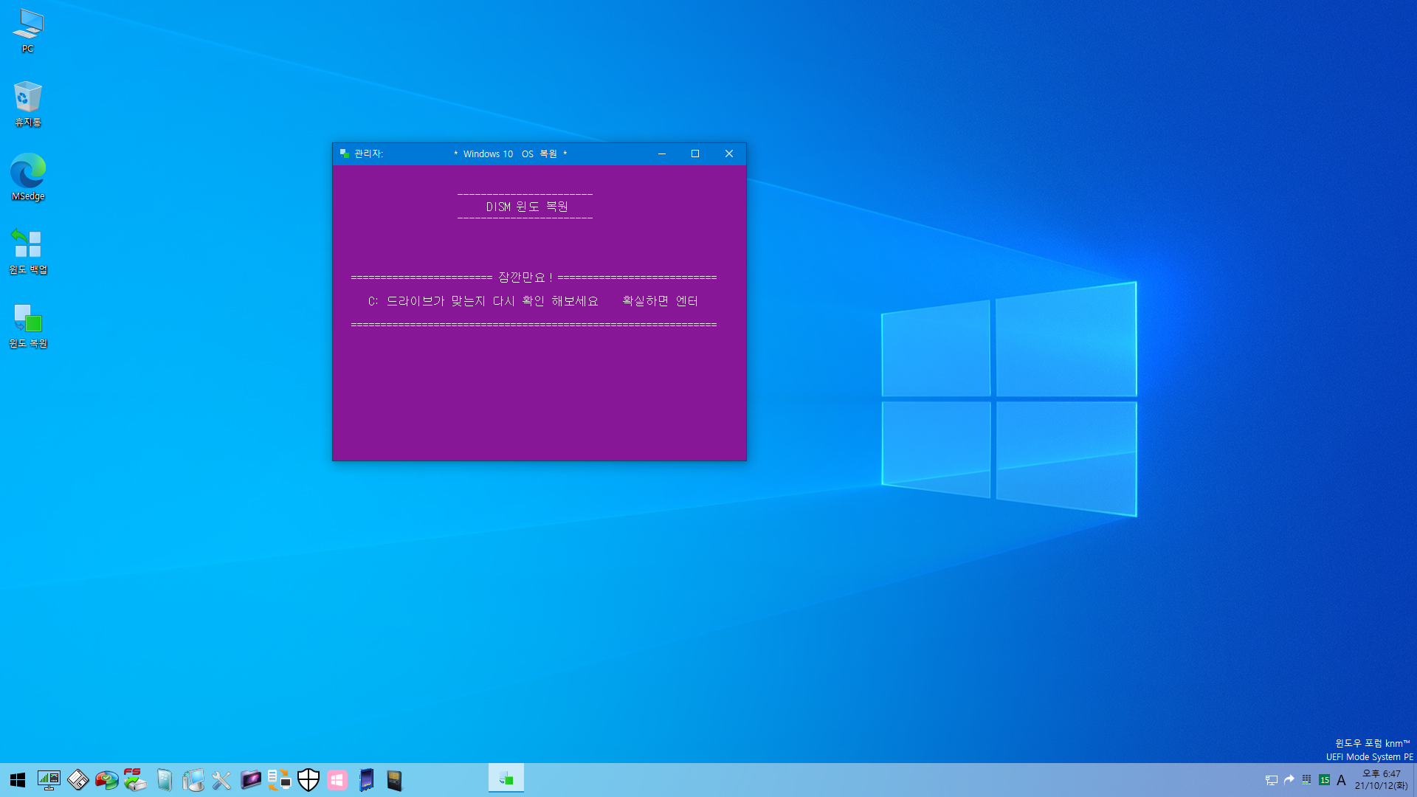This screenshot has height=797, width=1417.
Task: Click the 'DISM 윈도 복원' heading text
Action: point(527,207)
